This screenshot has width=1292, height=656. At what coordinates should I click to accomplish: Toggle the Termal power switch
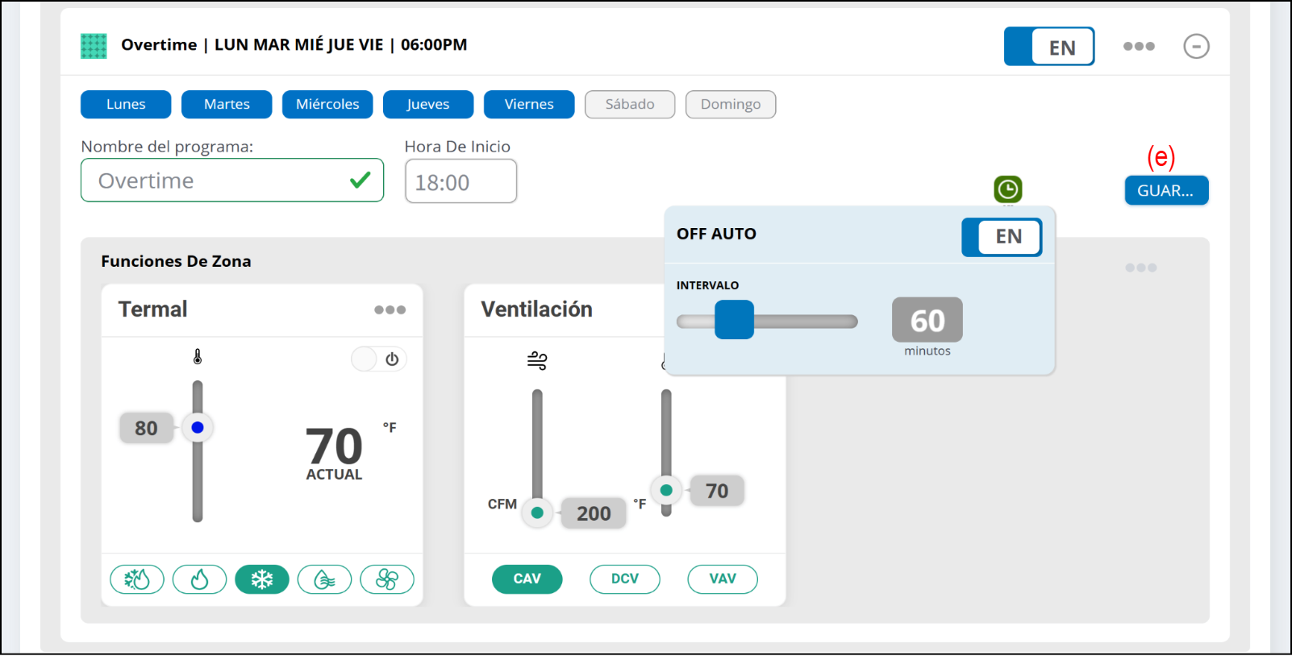pos(378,359)
